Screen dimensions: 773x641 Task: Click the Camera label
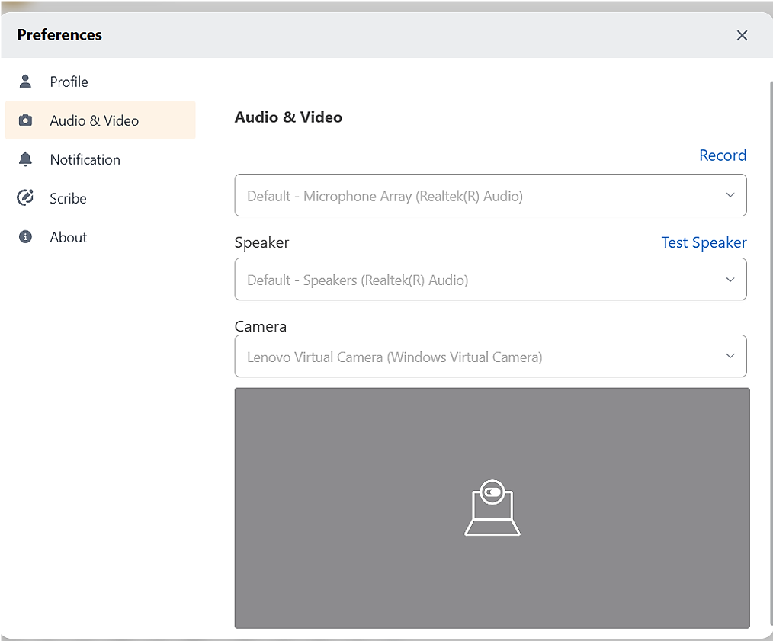coord(260,326)
